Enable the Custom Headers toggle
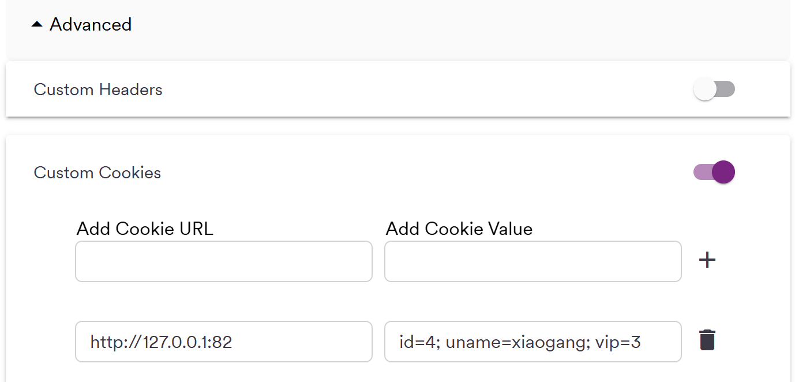This screenshot has width=795, height=382. (714, 89)
